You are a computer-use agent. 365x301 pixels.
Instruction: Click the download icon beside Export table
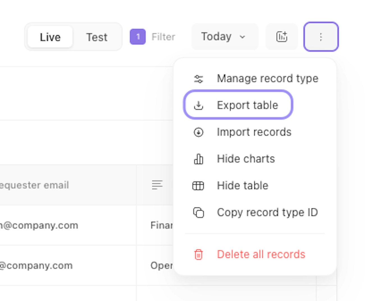[x=199, y=105]
